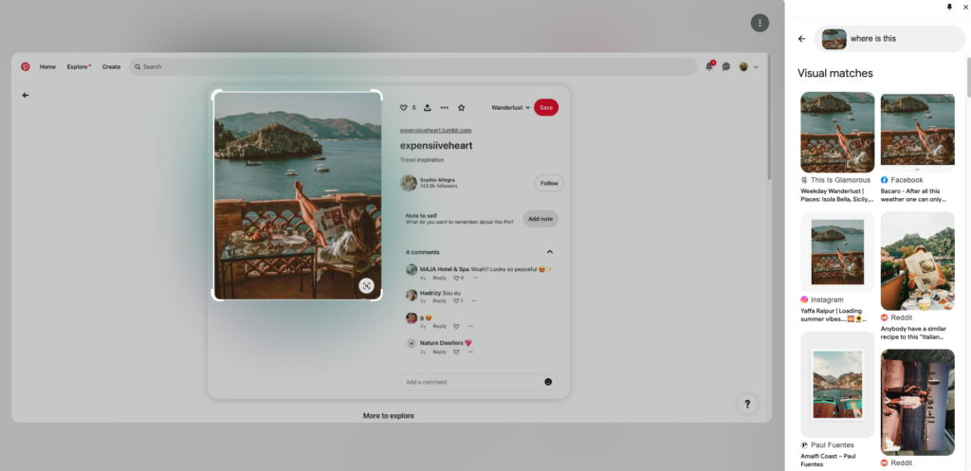The width and height of the screenshot is (971, 471).
Task: Open the help question mark button
Action: click(x=747, y=404)
